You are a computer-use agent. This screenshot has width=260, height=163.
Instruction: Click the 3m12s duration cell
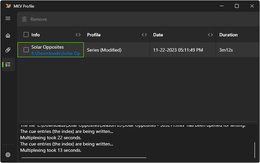tap(238, 50)
